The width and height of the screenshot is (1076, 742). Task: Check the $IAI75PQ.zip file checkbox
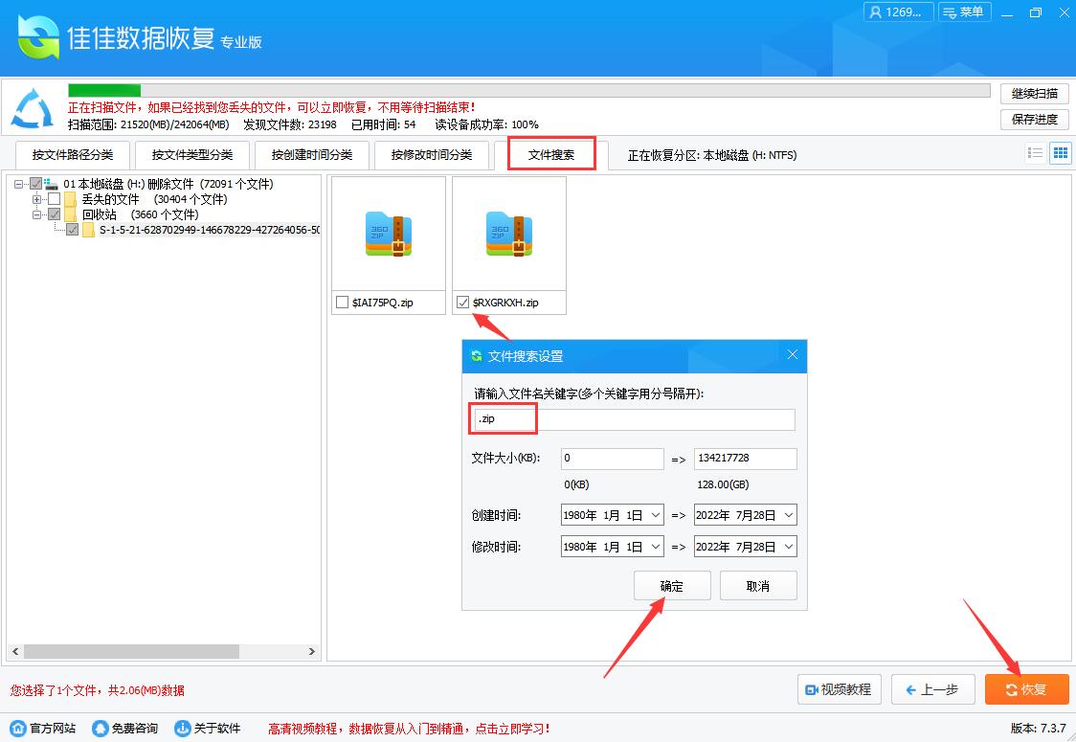pos(342,303)
